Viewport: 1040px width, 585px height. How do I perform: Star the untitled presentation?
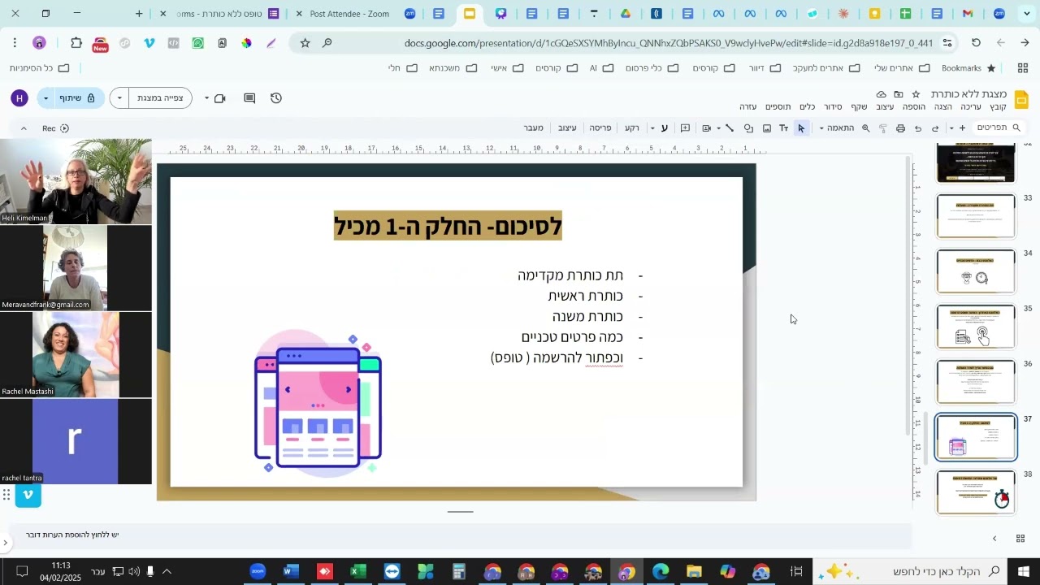point(916,94)
